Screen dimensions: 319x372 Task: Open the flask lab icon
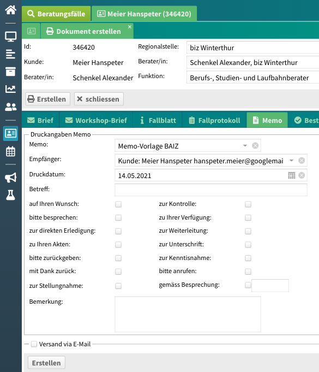coord(11,195)
